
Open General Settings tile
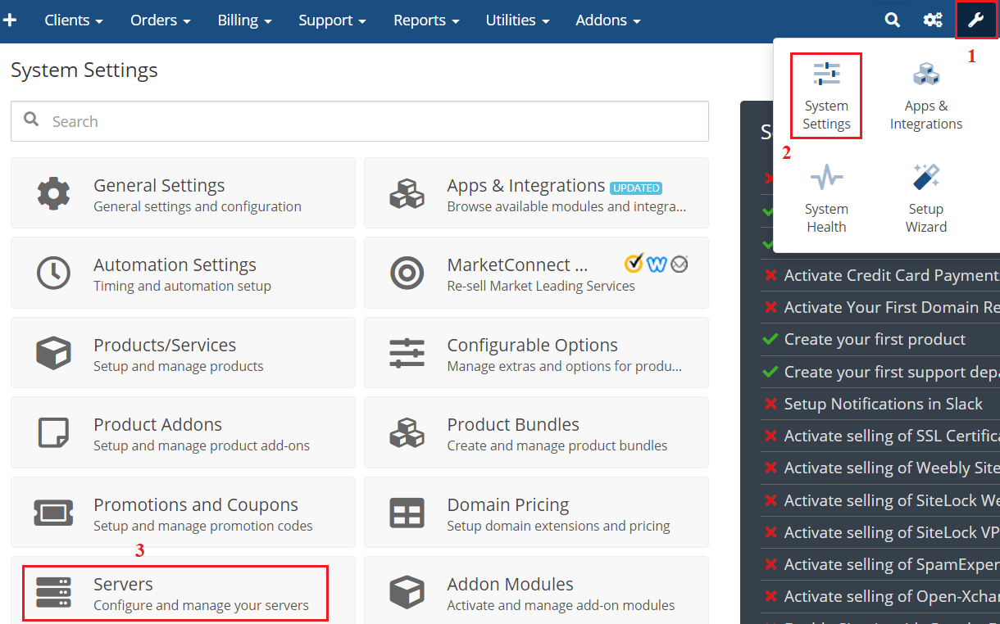[x=183, y=193]
